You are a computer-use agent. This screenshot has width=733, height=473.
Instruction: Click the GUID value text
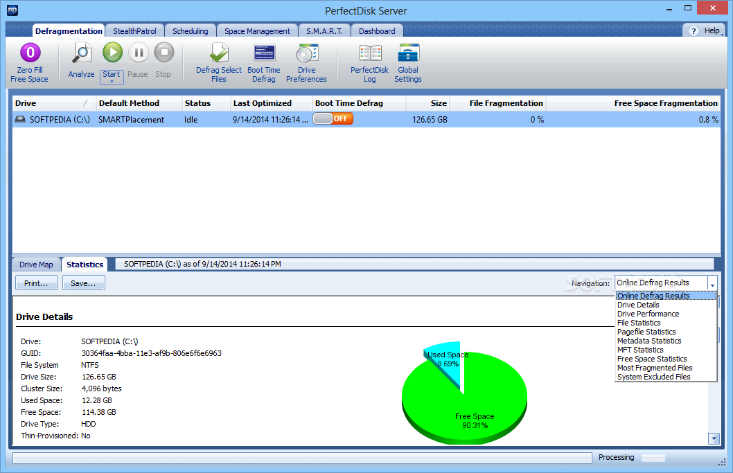click(152, 353)
